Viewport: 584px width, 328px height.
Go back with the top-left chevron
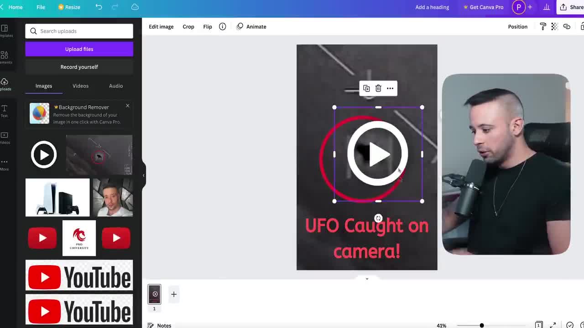click(x=2, y=7)
